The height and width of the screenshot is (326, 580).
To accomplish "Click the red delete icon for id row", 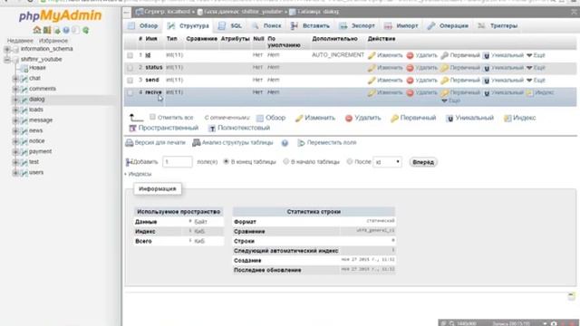I will pos(410,55).
